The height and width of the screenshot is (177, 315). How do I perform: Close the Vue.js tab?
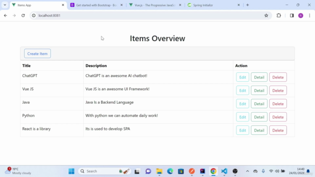coord(180,5)
